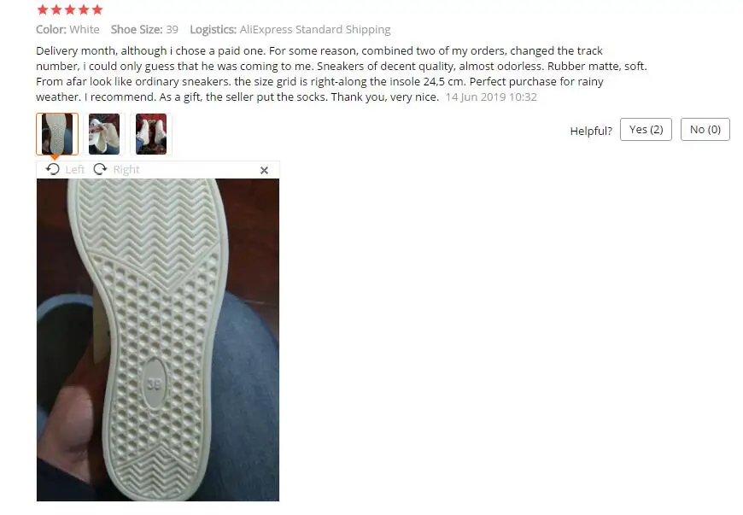Screen dimensions: 743x515
Task: Click the review date 14 Jun 2019
Action: click(x=491, y=97)
